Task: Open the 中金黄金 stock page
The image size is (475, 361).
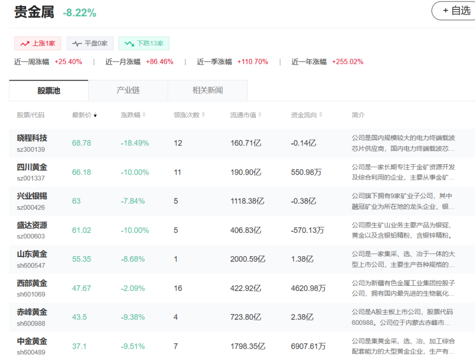Action: (32, 341)
